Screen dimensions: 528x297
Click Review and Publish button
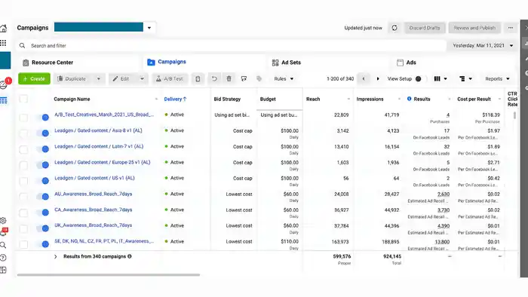tap(474, 28)
